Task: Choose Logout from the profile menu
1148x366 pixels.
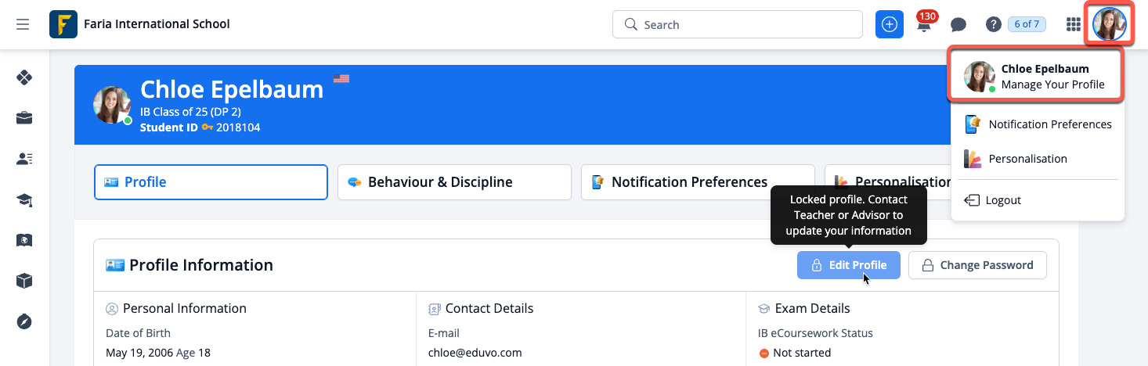Action: pos(1003,200)
